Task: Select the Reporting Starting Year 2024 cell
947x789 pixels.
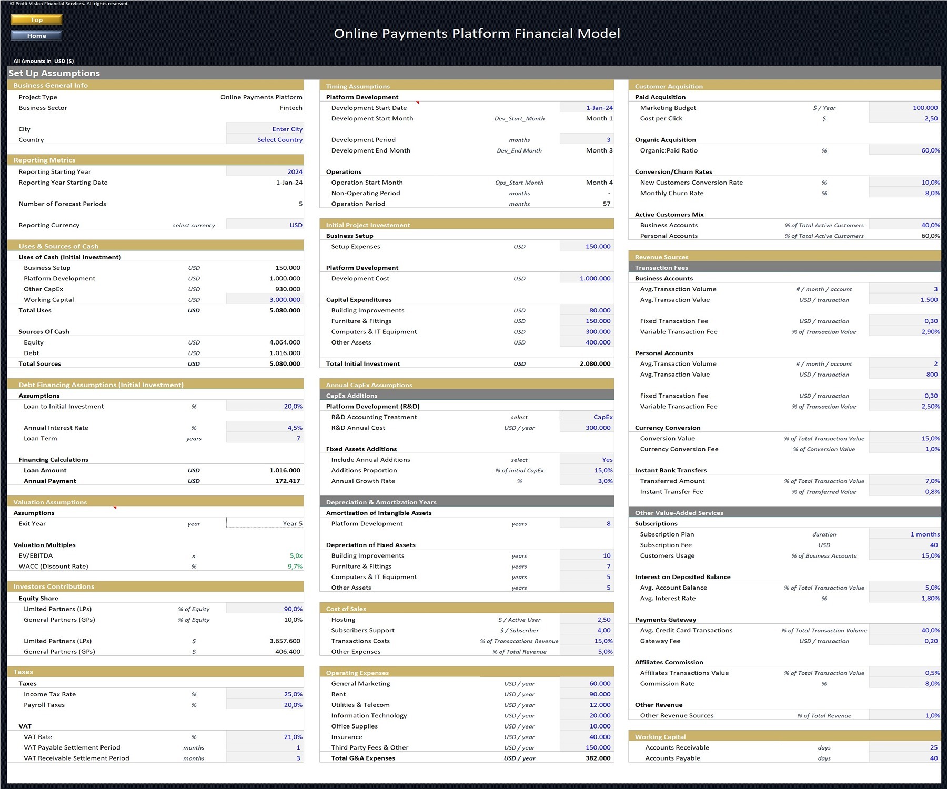Action: click(265, 172)
